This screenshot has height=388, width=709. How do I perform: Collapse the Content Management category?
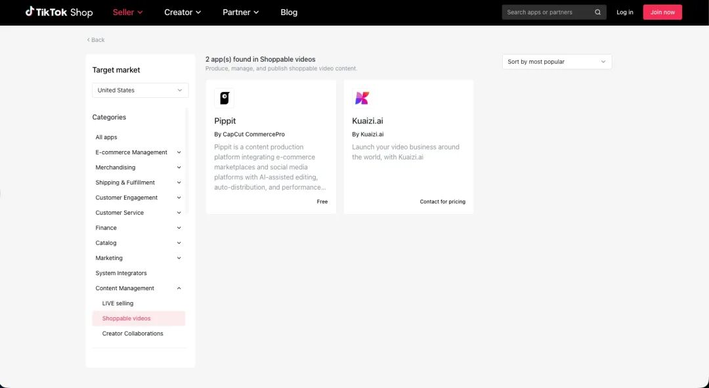(179, 288)
